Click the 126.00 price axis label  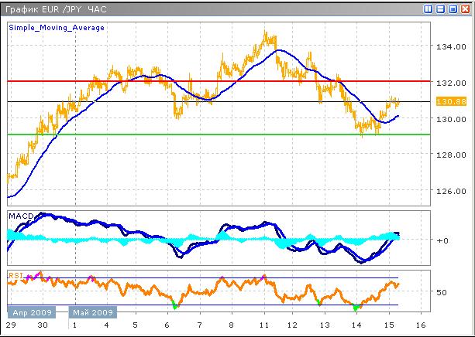[x=450, y=191]
